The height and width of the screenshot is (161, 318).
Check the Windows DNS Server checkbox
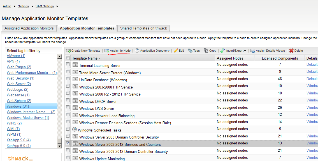[68, 107]
